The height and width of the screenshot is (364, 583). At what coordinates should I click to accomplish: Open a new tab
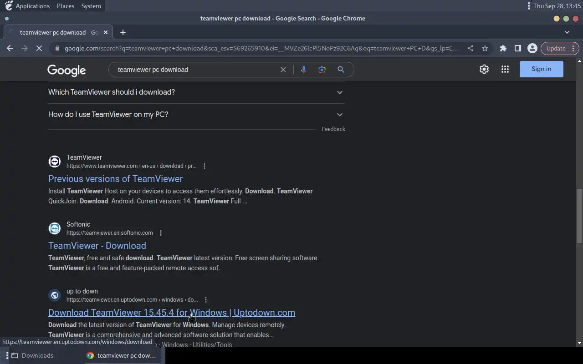point(123,32)
